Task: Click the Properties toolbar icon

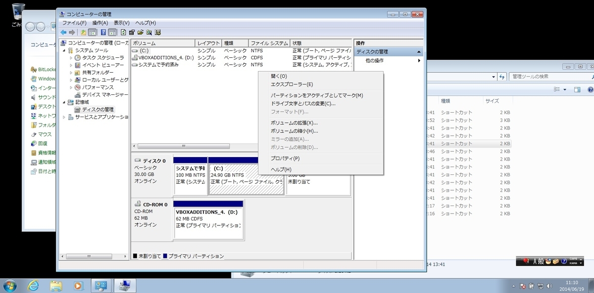Action: (x=132, y=32)
